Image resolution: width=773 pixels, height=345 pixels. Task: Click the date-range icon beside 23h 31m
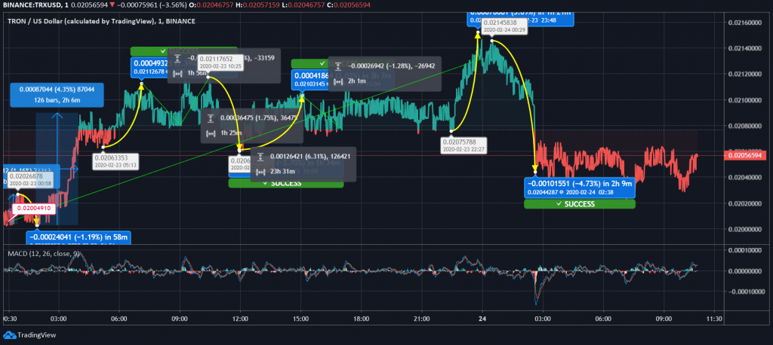coord(260,171)
